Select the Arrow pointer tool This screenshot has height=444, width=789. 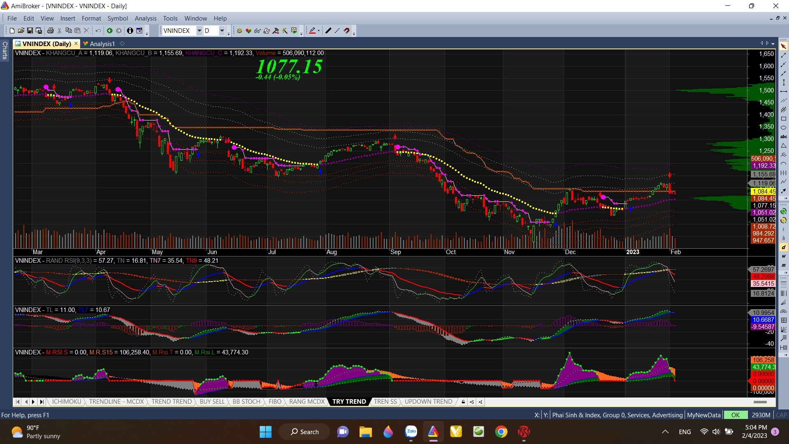click(783, 46)
